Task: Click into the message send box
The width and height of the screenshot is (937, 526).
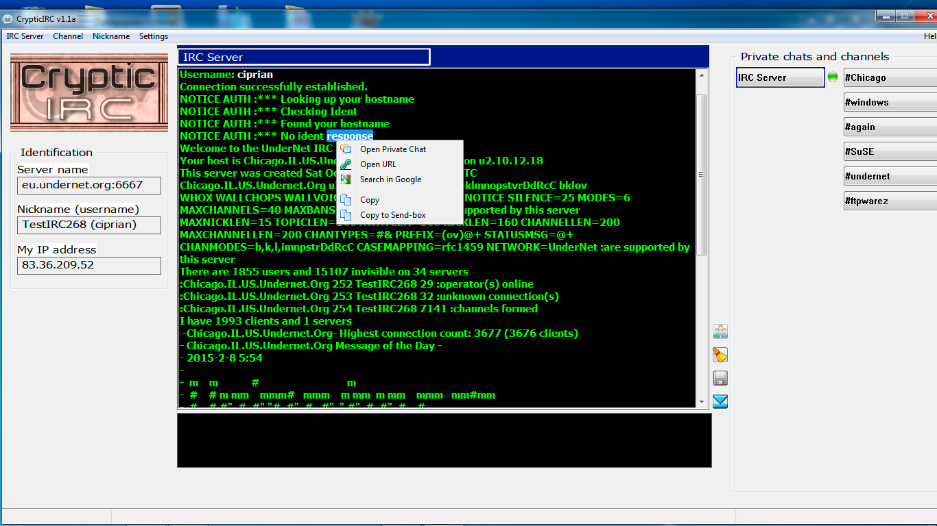Action: pyautogui.click(x=444, y=440)
